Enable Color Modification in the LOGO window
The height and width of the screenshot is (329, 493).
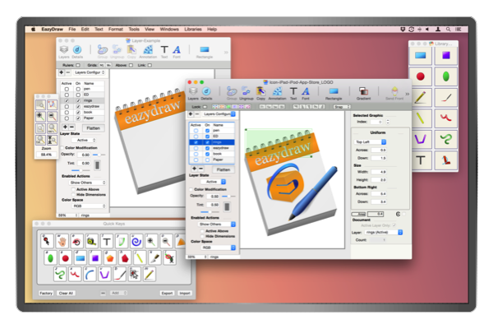click(x=191, y=189)
